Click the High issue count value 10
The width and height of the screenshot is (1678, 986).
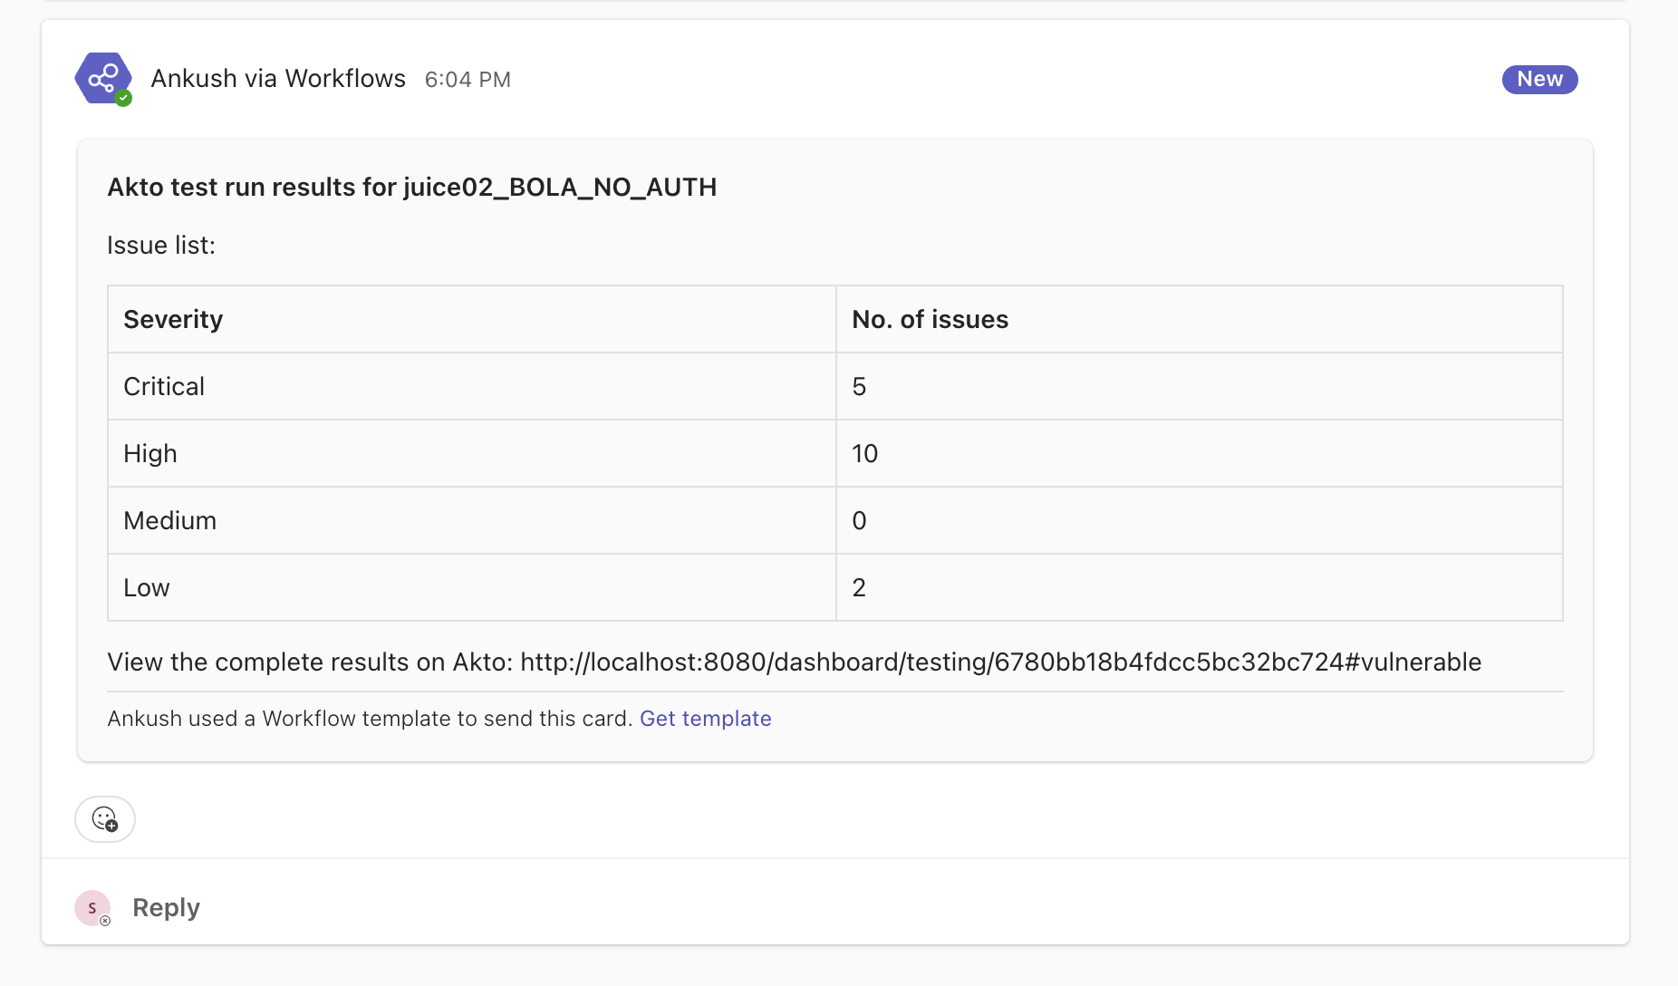[864, 453]
